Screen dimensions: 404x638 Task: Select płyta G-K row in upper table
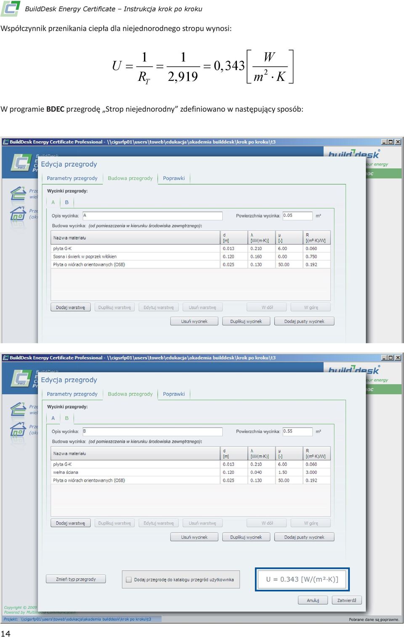point(191,248)
